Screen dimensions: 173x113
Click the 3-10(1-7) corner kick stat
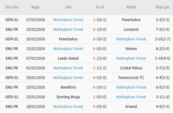point(162,39)
